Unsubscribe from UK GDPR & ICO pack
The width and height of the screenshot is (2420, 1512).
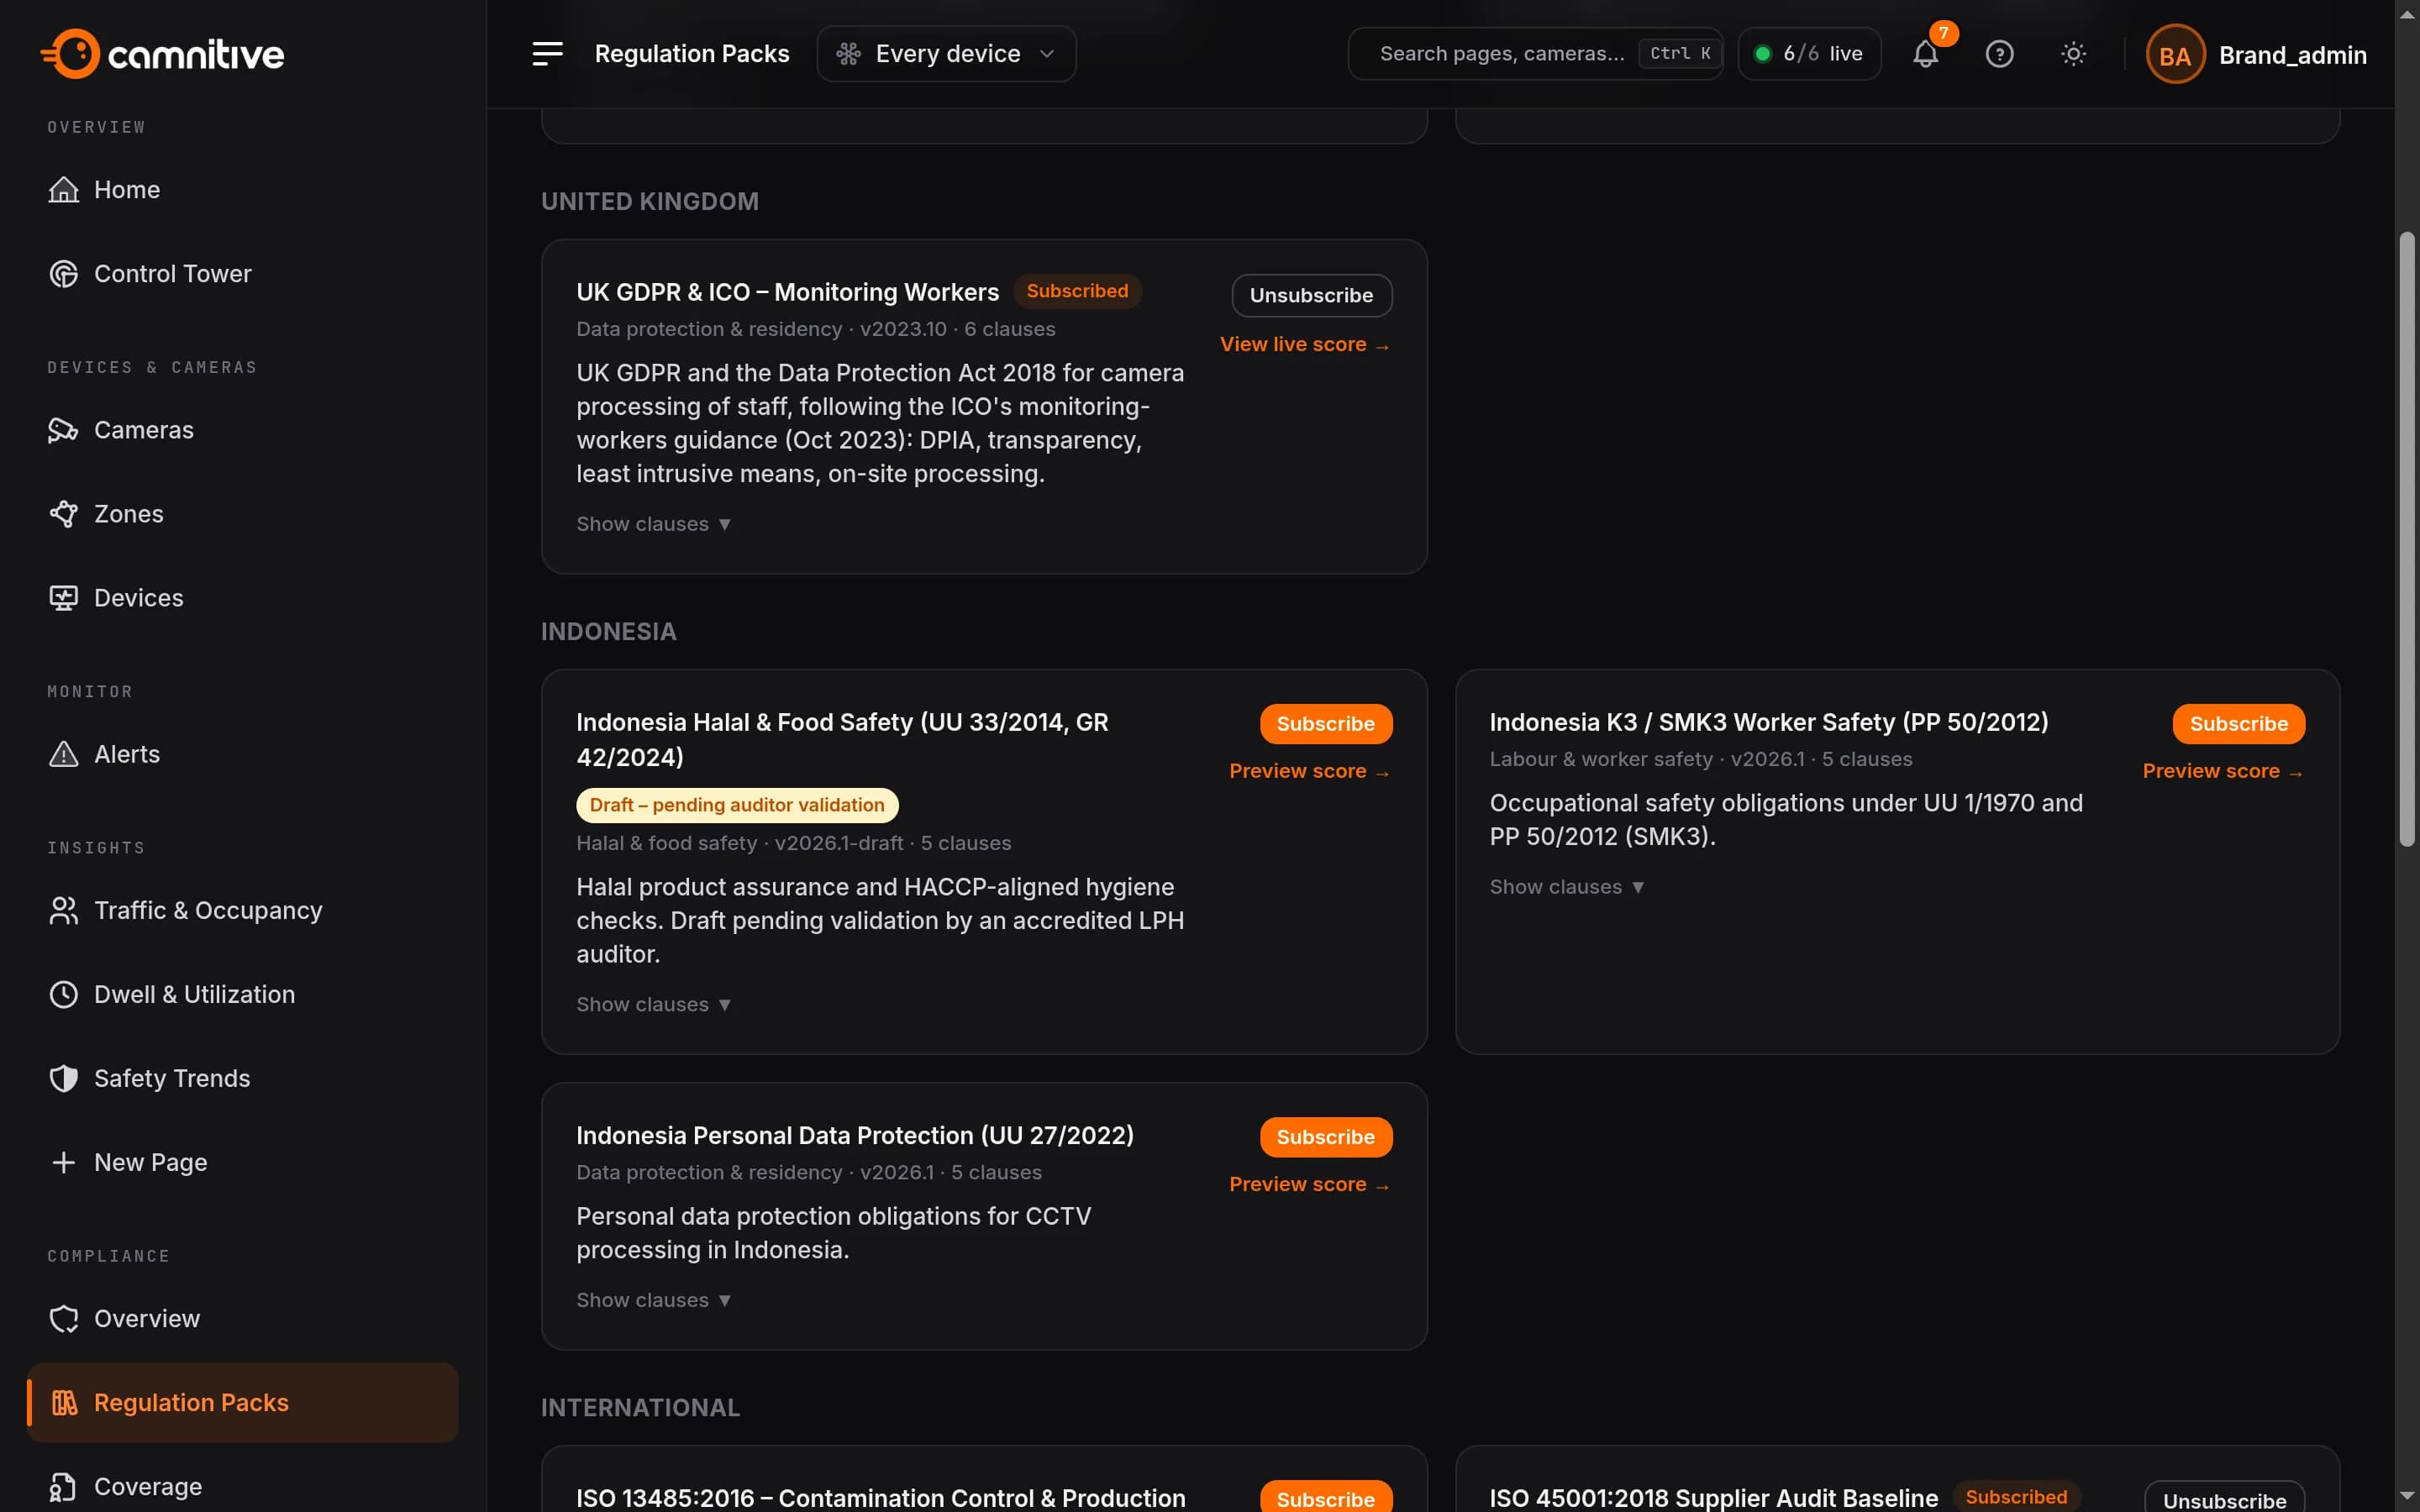point(1311,295)
